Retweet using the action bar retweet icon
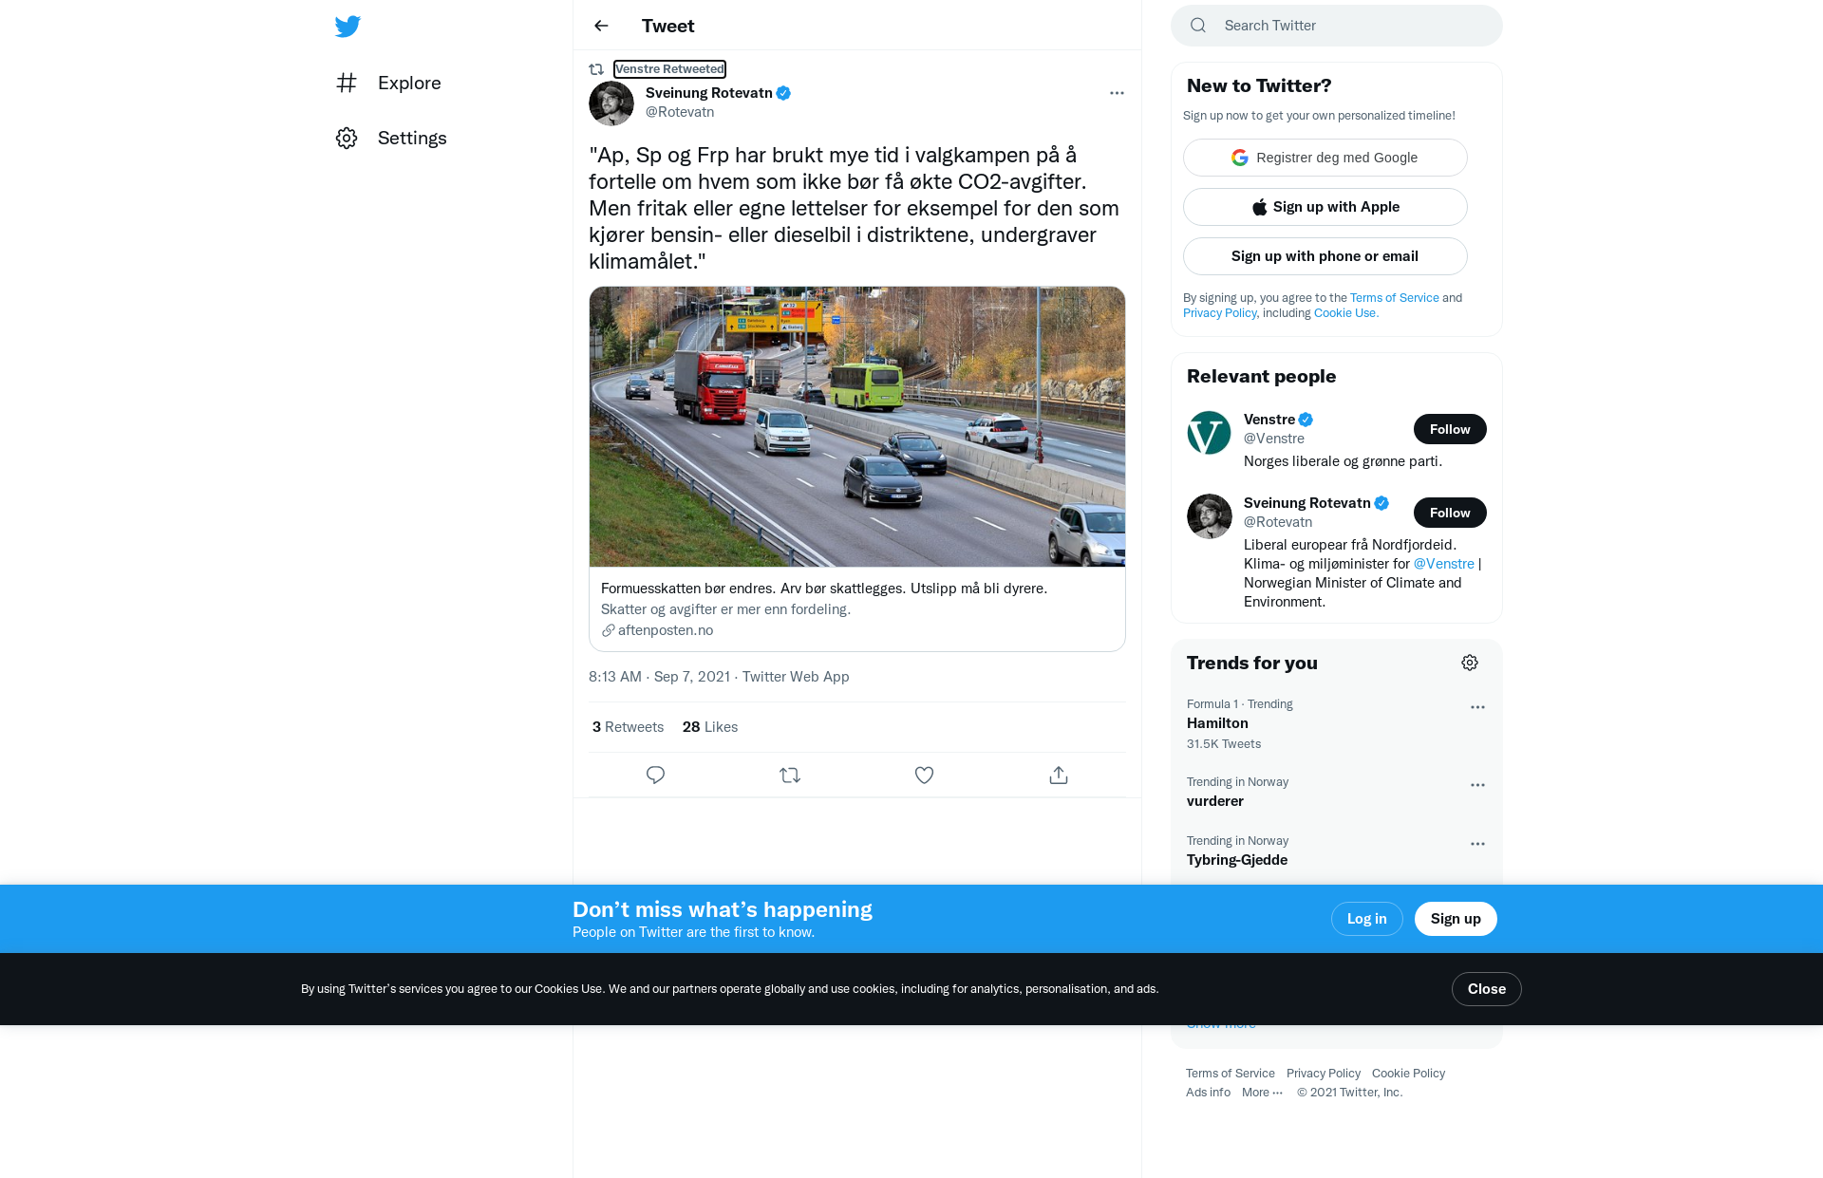The height and width of the screenshot is (1178, 1823). click(x=790, y=776)
